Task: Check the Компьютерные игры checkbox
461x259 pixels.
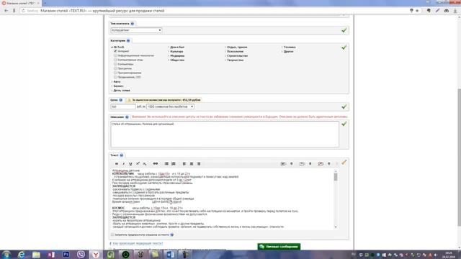Action: (115, 60)
